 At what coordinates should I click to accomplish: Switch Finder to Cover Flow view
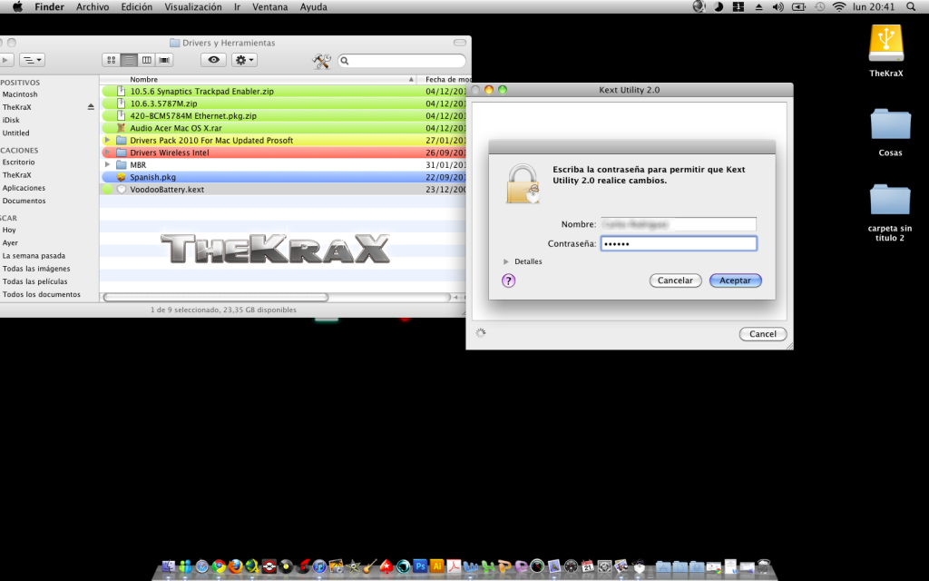tap(164, 60)
